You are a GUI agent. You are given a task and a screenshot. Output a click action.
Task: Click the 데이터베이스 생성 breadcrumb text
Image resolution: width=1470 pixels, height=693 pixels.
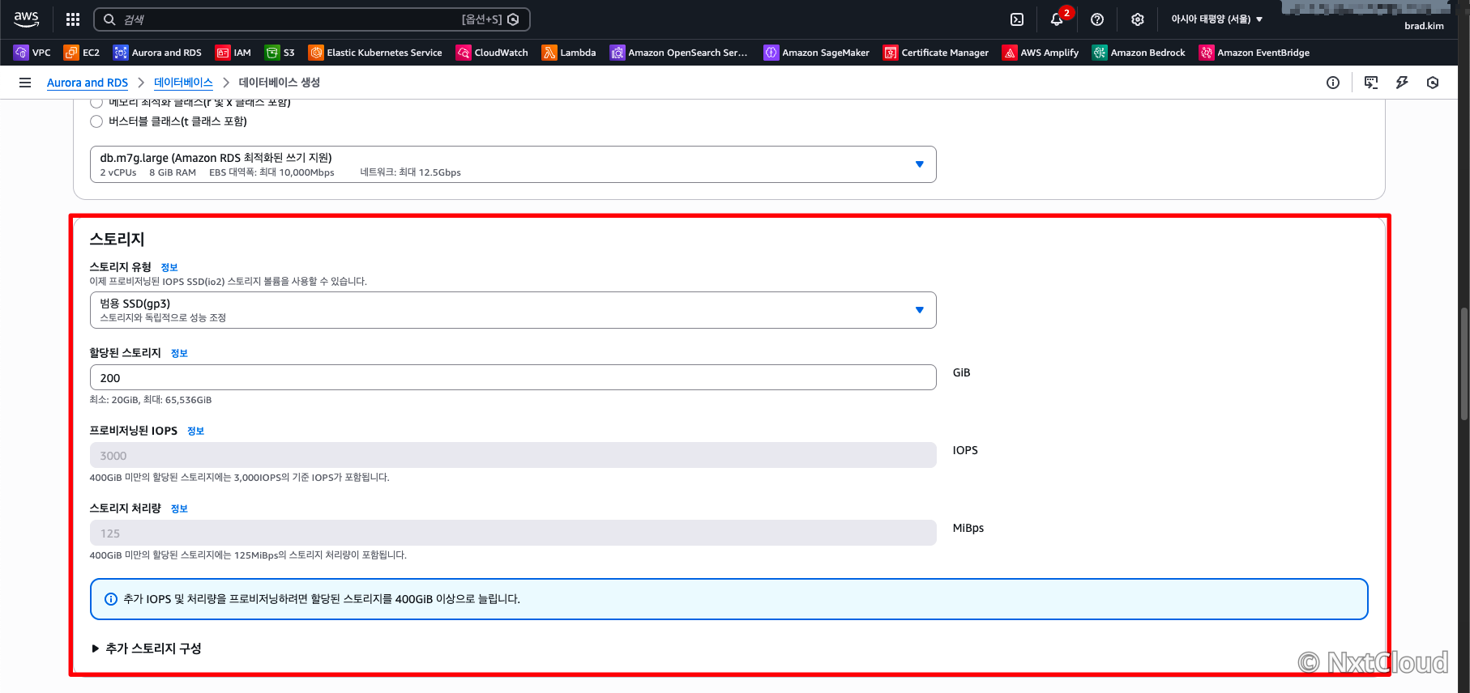(280, 83)
